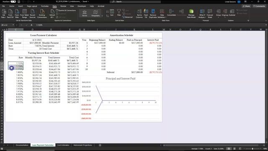Show Queries & Connections pane
Screen dimensions: 268x151
tap(66, 10)
